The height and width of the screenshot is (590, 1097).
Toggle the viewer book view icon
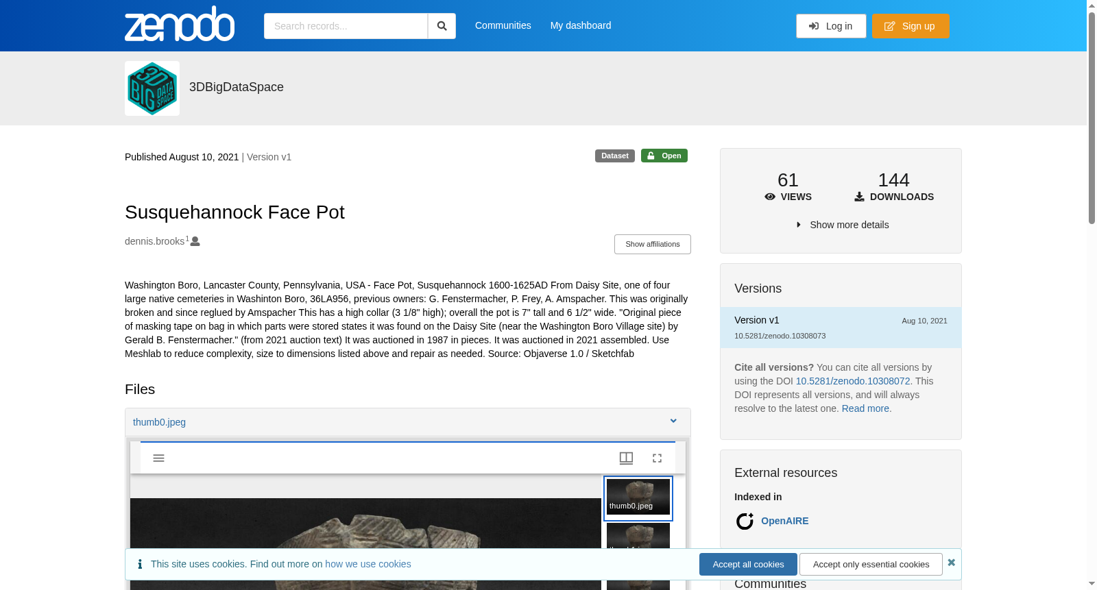tap(626, 458)
